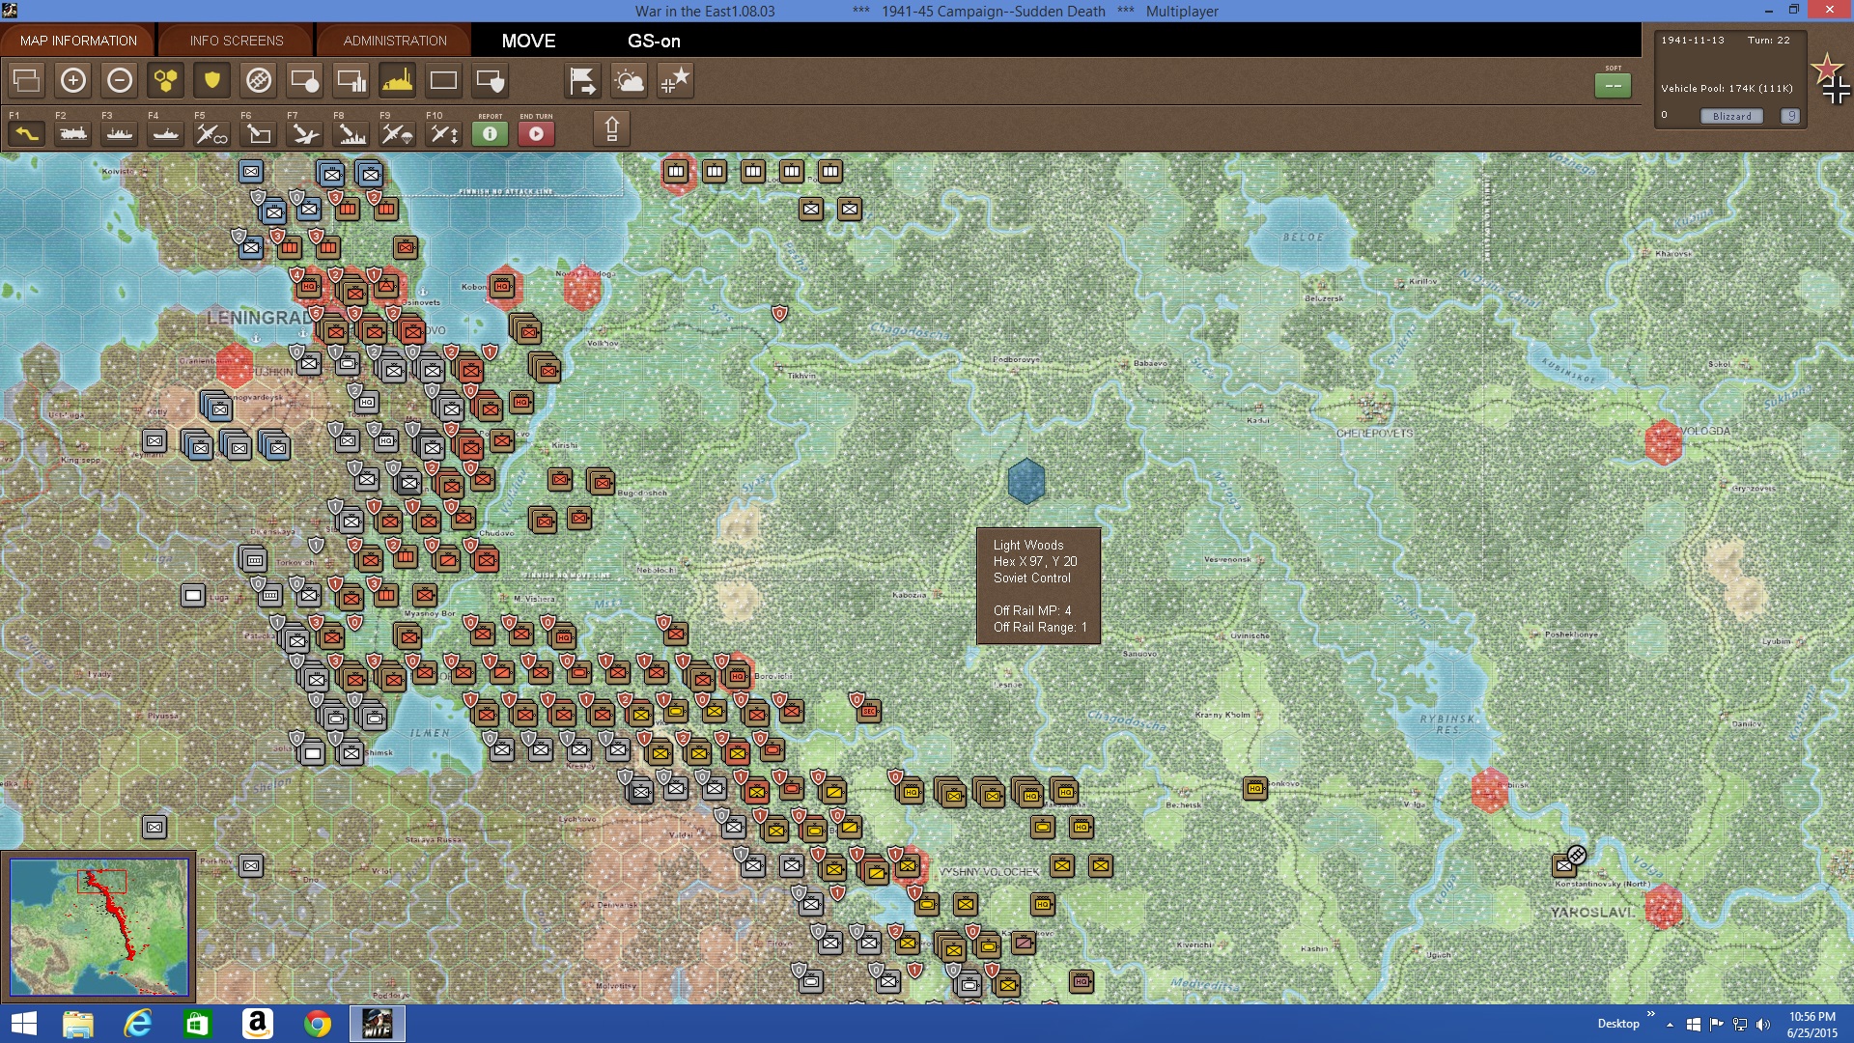Click the Vehicle Pool 174K (111K) text
This screenshot has height=1043, width=1854.
tap(1727, 88)
